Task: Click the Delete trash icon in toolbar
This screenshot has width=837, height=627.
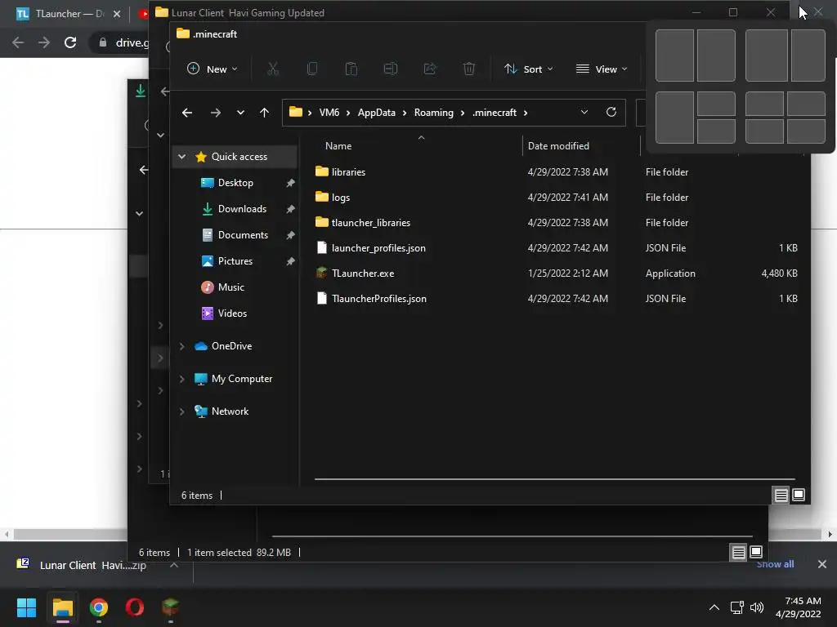Action: pyautogui.click(x=468, y=69)
